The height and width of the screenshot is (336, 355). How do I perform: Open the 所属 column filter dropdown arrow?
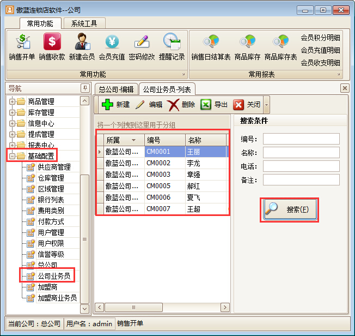tap(133, 140)
